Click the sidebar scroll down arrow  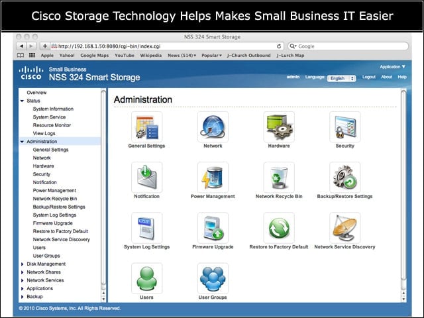[103, 299]
